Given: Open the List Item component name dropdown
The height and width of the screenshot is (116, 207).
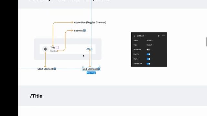Looking at the screenshot, I should pyautogui.click(x=146, y=36).
